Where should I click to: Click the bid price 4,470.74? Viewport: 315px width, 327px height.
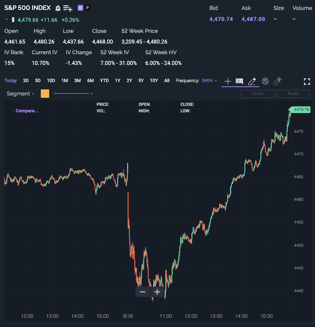tap(221, 19)
